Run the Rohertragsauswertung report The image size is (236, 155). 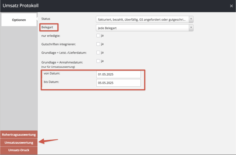click(x=19, y=135)
